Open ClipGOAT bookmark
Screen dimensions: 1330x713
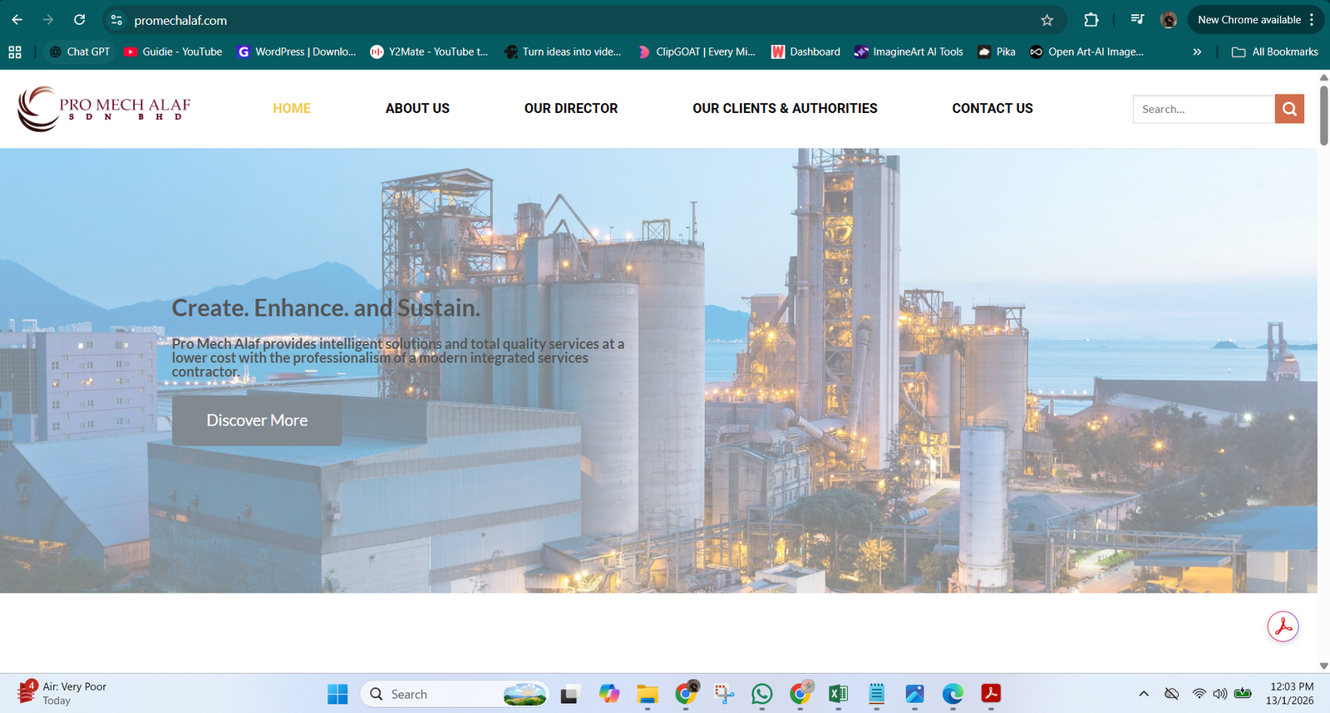click(697, 52)
